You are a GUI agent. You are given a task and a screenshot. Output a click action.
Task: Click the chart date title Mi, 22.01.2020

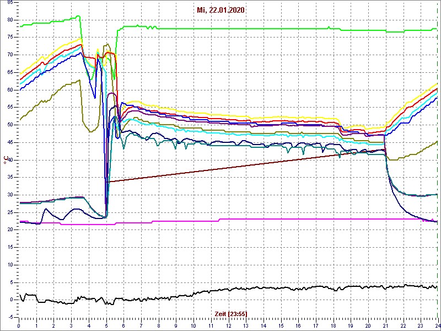[x=221, y=10]
